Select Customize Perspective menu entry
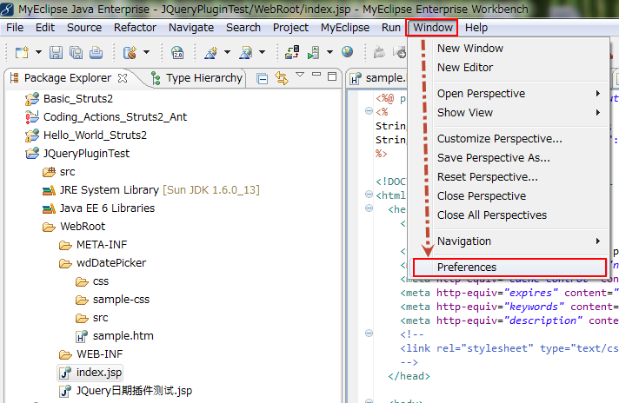Image resolution: width=619 pixels, height=403 pixels. pos(509,139)
